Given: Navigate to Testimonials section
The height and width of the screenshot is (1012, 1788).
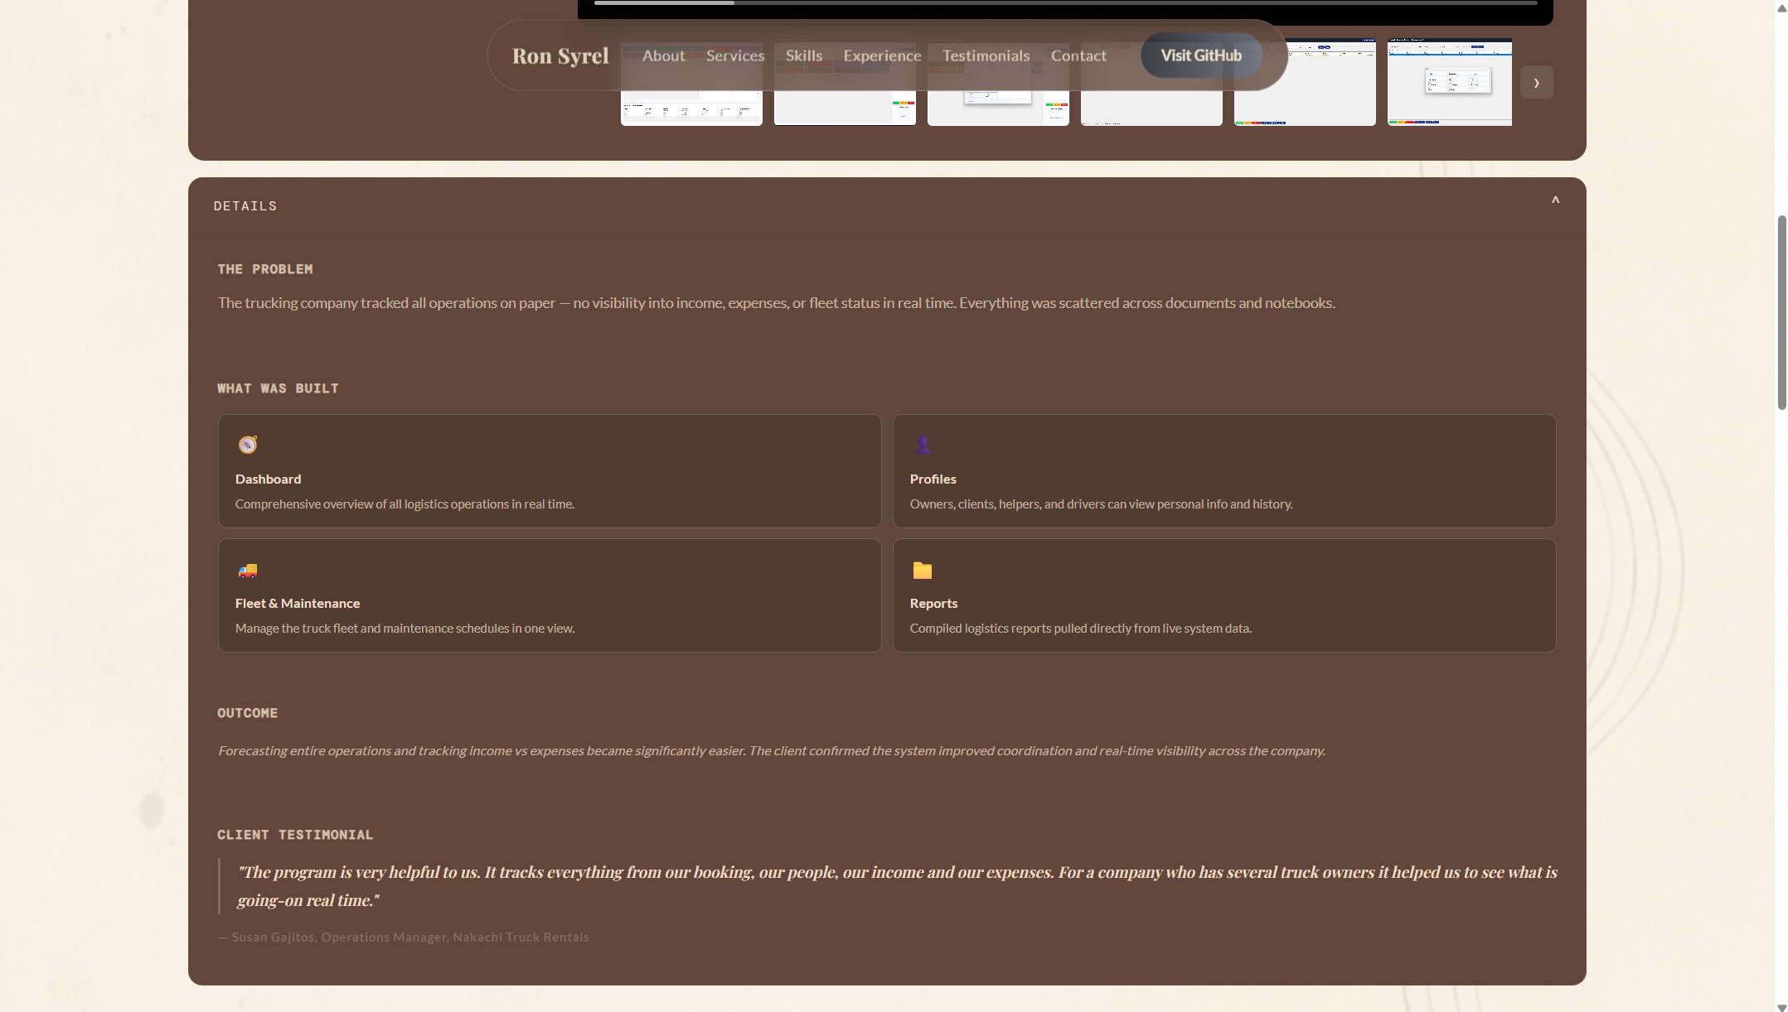Looking at the screenshot, I should (x=986, y=55).
